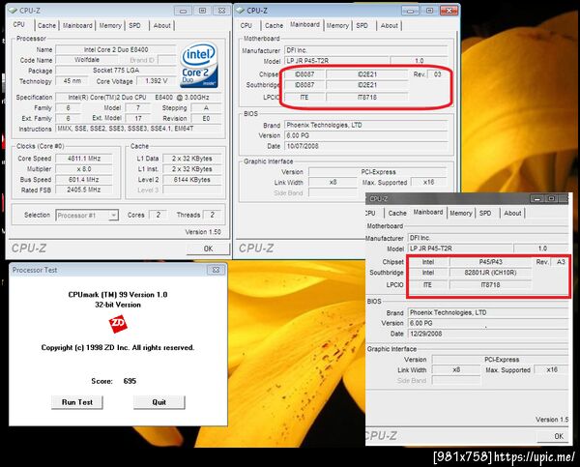Click the LPCIO value IT8718 in second window
Screen dimensions: 580x467
tap(367, 98)
